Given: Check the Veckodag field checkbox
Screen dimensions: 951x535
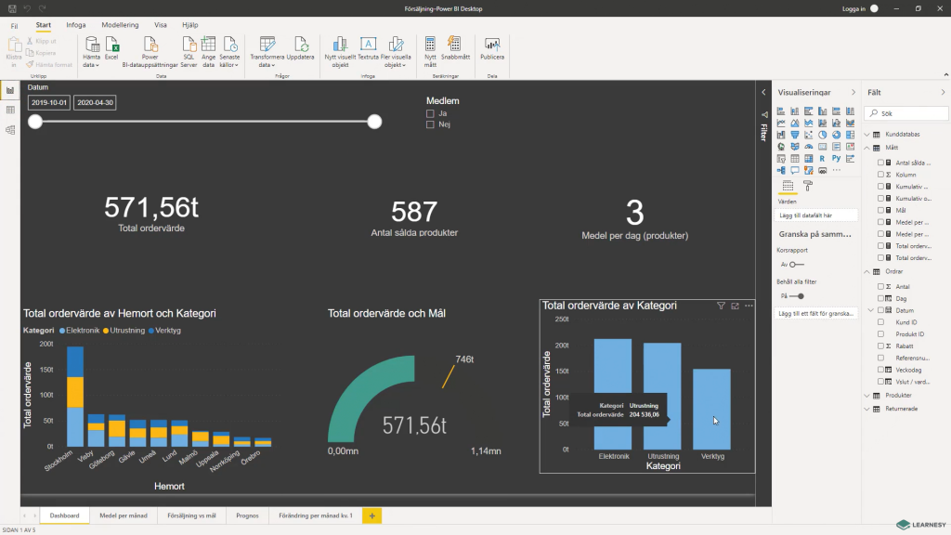Looking at the screenshot, I should click(880, 370).
